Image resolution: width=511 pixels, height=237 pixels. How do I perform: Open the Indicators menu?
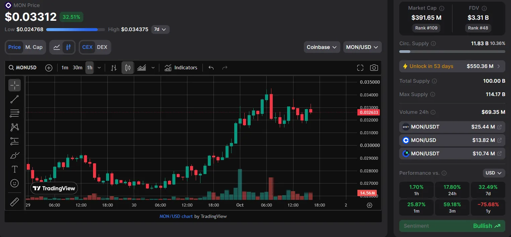click(181, 68)
